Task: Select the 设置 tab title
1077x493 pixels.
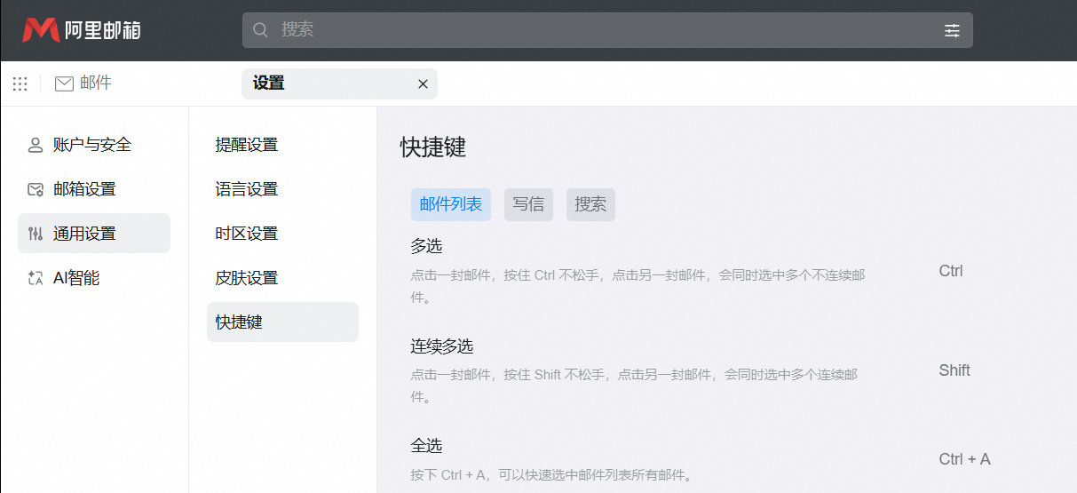Action: (x=269, y=83)
